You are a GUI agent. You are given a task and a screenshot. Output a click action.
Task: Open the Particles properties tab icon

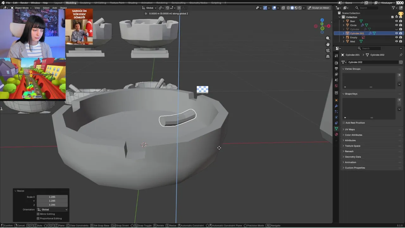[336, 111]
